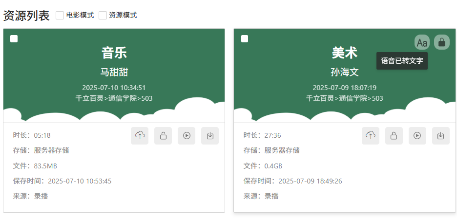Click the 语音已转文字 tooltip
The width and height of the screenshot is (457, 219).
pos(402,61)
